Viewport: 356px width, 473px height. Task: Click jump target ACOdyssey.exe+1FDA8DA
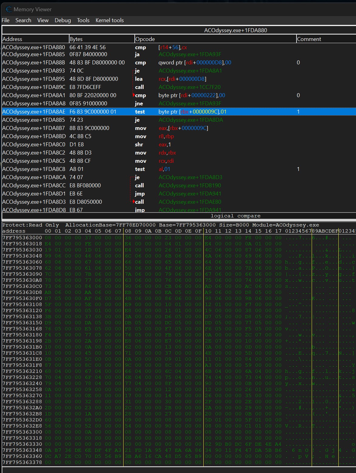191,120
